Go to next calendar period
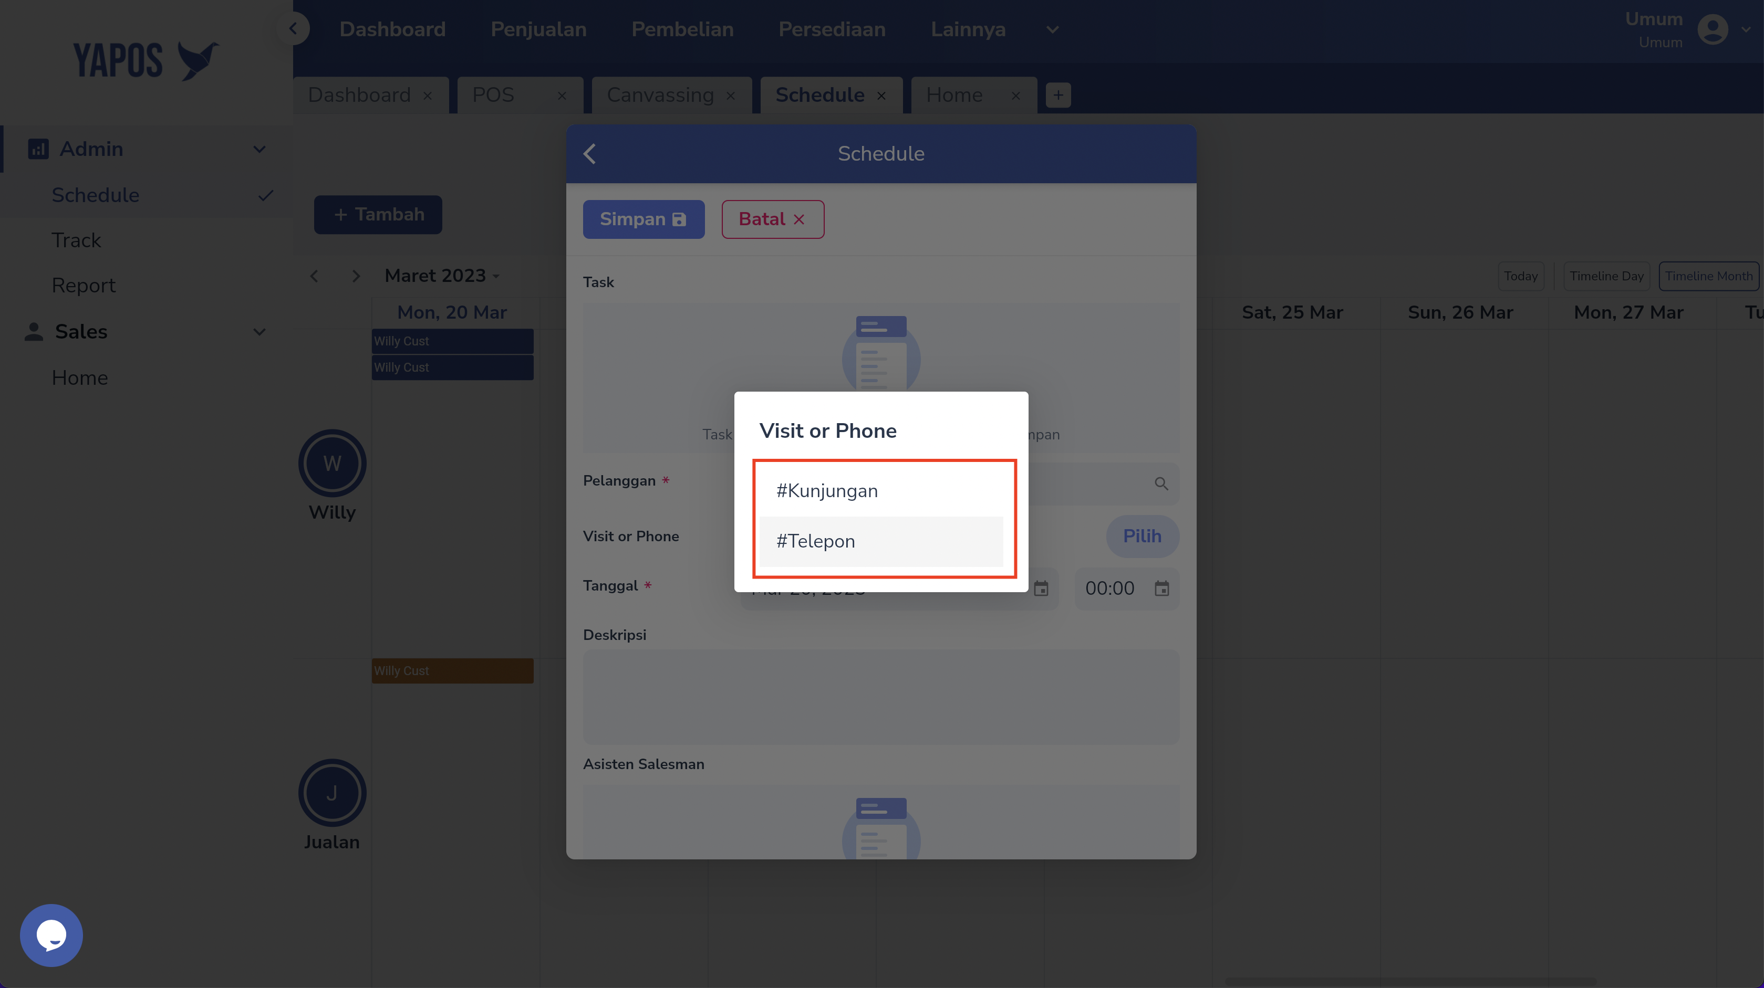This screenshot has height=988, width=1764. pos(356,276)
